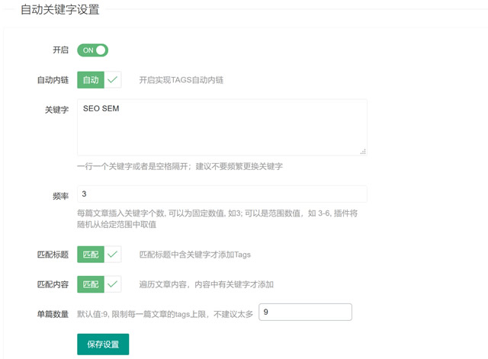Click inside the 关键字 textarea with SEO SEM

coord(222,127)
